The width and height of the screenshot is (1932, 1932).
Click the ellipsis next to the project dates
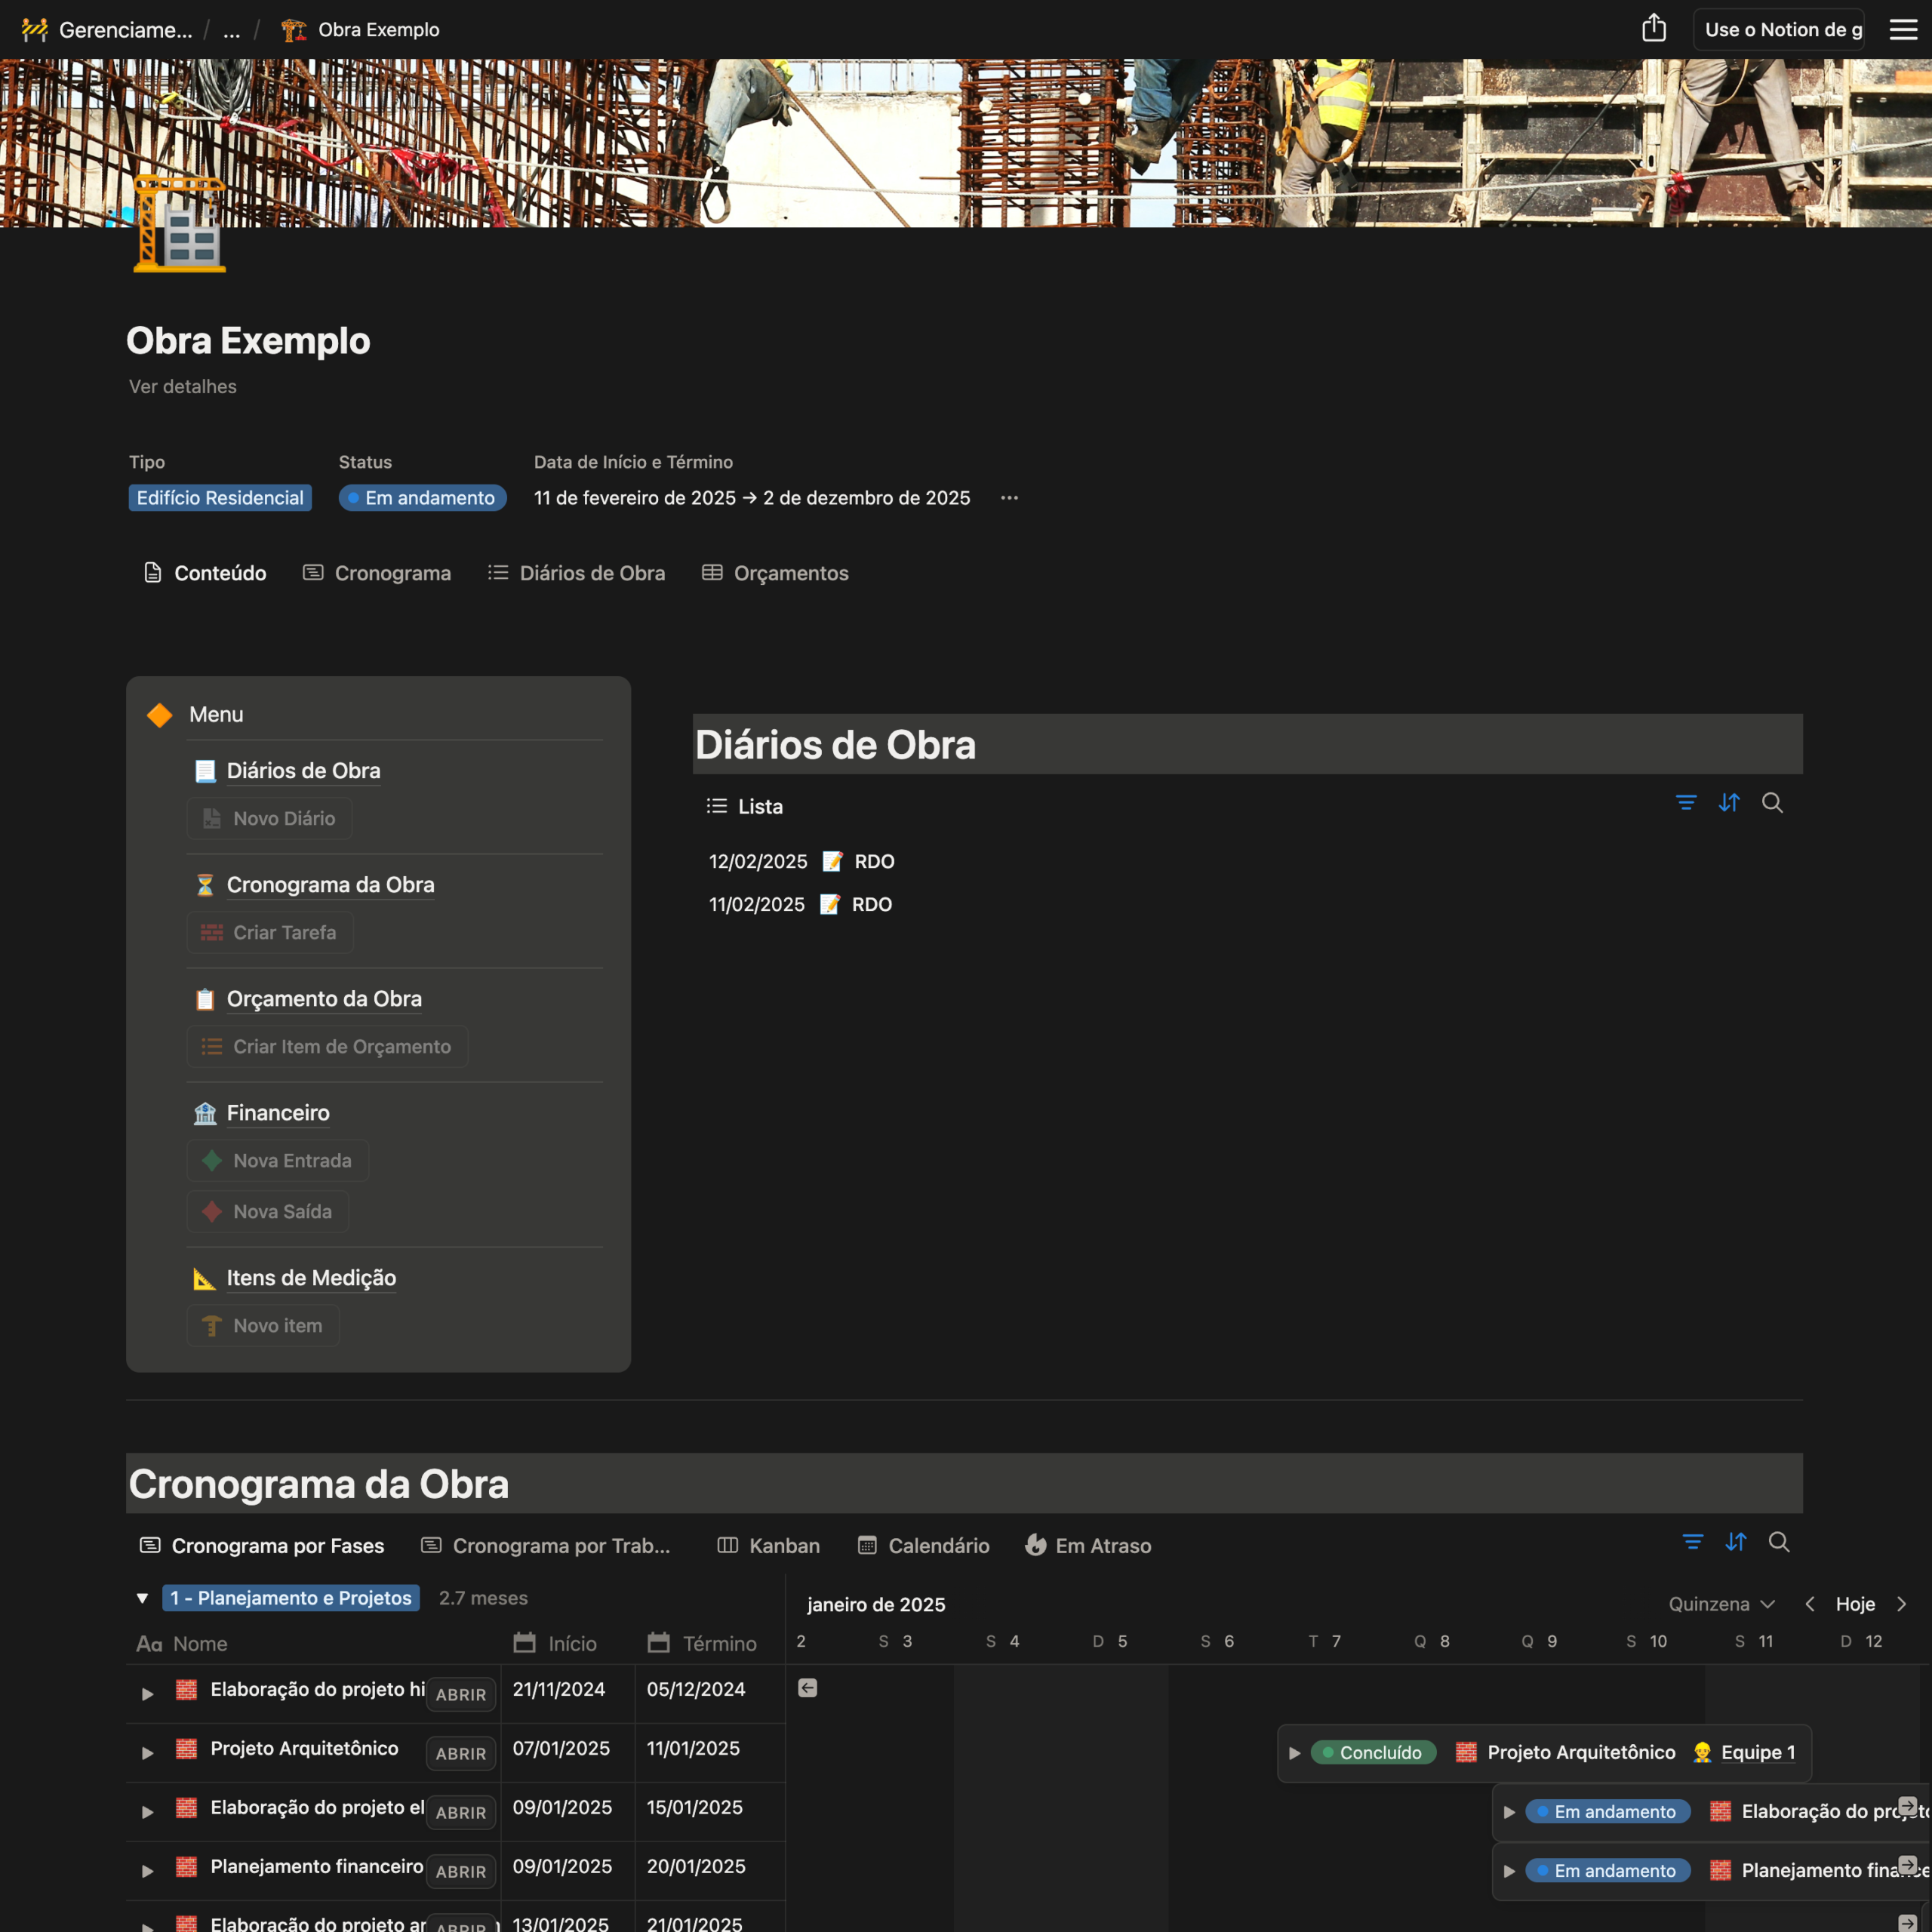[1009, 497]
